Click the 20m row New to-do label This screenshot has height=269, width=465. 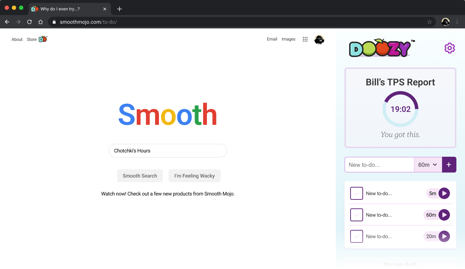[x=379, y=236]
